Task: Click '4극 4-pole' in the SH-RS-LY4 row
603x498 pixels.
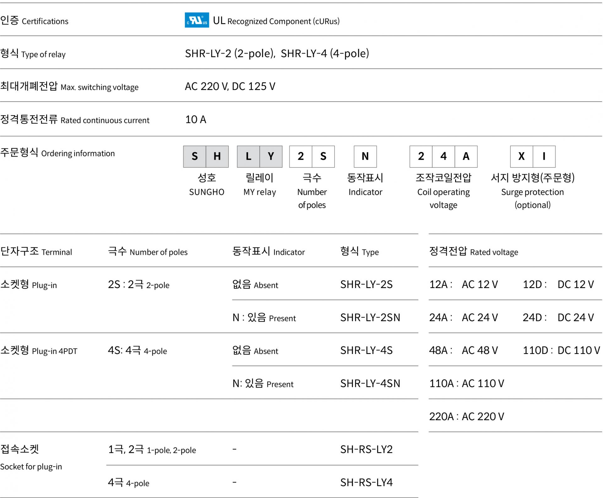Action: pyautogui.click(x=128, y=483)
